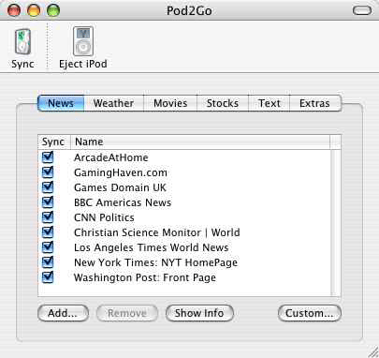The width and height of the screenshot is (379, 358).
Task: Click the Add... button
Action: pyautogui.click(x=63, y=313)
